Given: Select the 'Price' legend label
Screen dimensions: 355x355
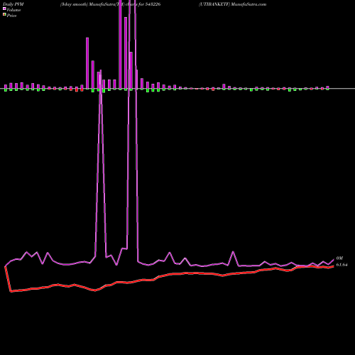Looking at the screenshot, I should (x=11, y=16).
